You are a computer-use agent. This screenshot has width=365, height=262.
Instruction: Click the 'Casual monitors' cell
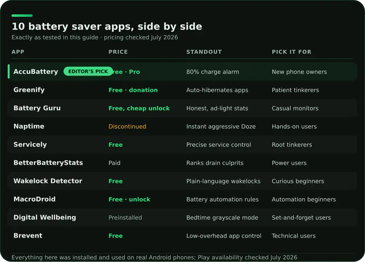[295, 108]
